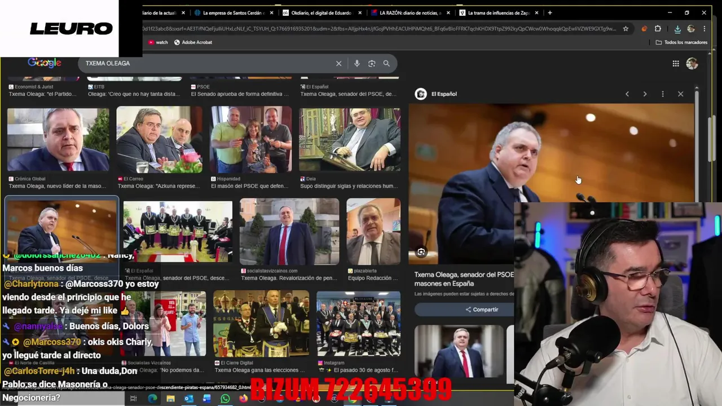Open Chrome three-dot menu
The width and height of the screenshot is (722, 406).
tap(705, 29)
